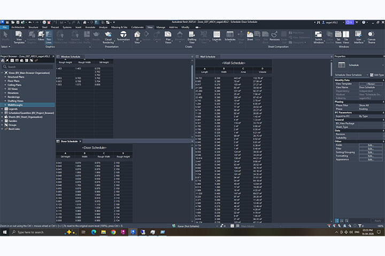Switch to the Collaborate ribbon tab
Screen dimensions: 385x256
click(x=137, y=27)
